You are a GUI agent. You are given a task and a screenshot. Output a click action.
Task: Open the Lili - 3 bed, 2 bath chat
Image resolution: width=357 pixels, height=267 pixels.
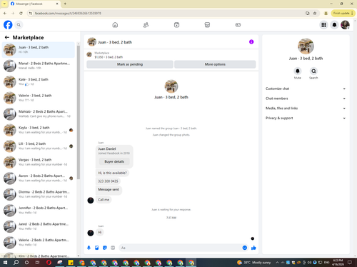click(x=39, y=146)
